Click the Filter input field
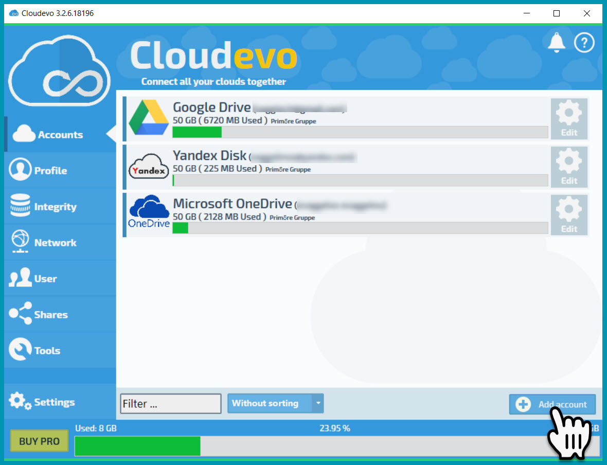The image size is (607, 465). (x=170, y=404)
